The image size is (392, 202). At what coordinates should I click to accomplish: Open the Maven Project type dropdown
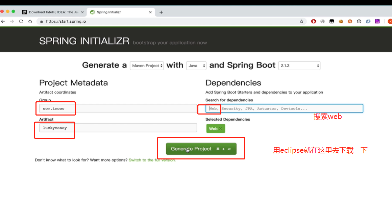coord(147,66)
